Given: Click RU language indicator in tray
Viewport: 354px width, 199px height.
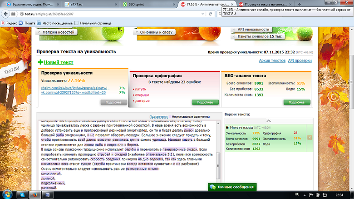Looking at the screenshot, I should click(297, 194).
